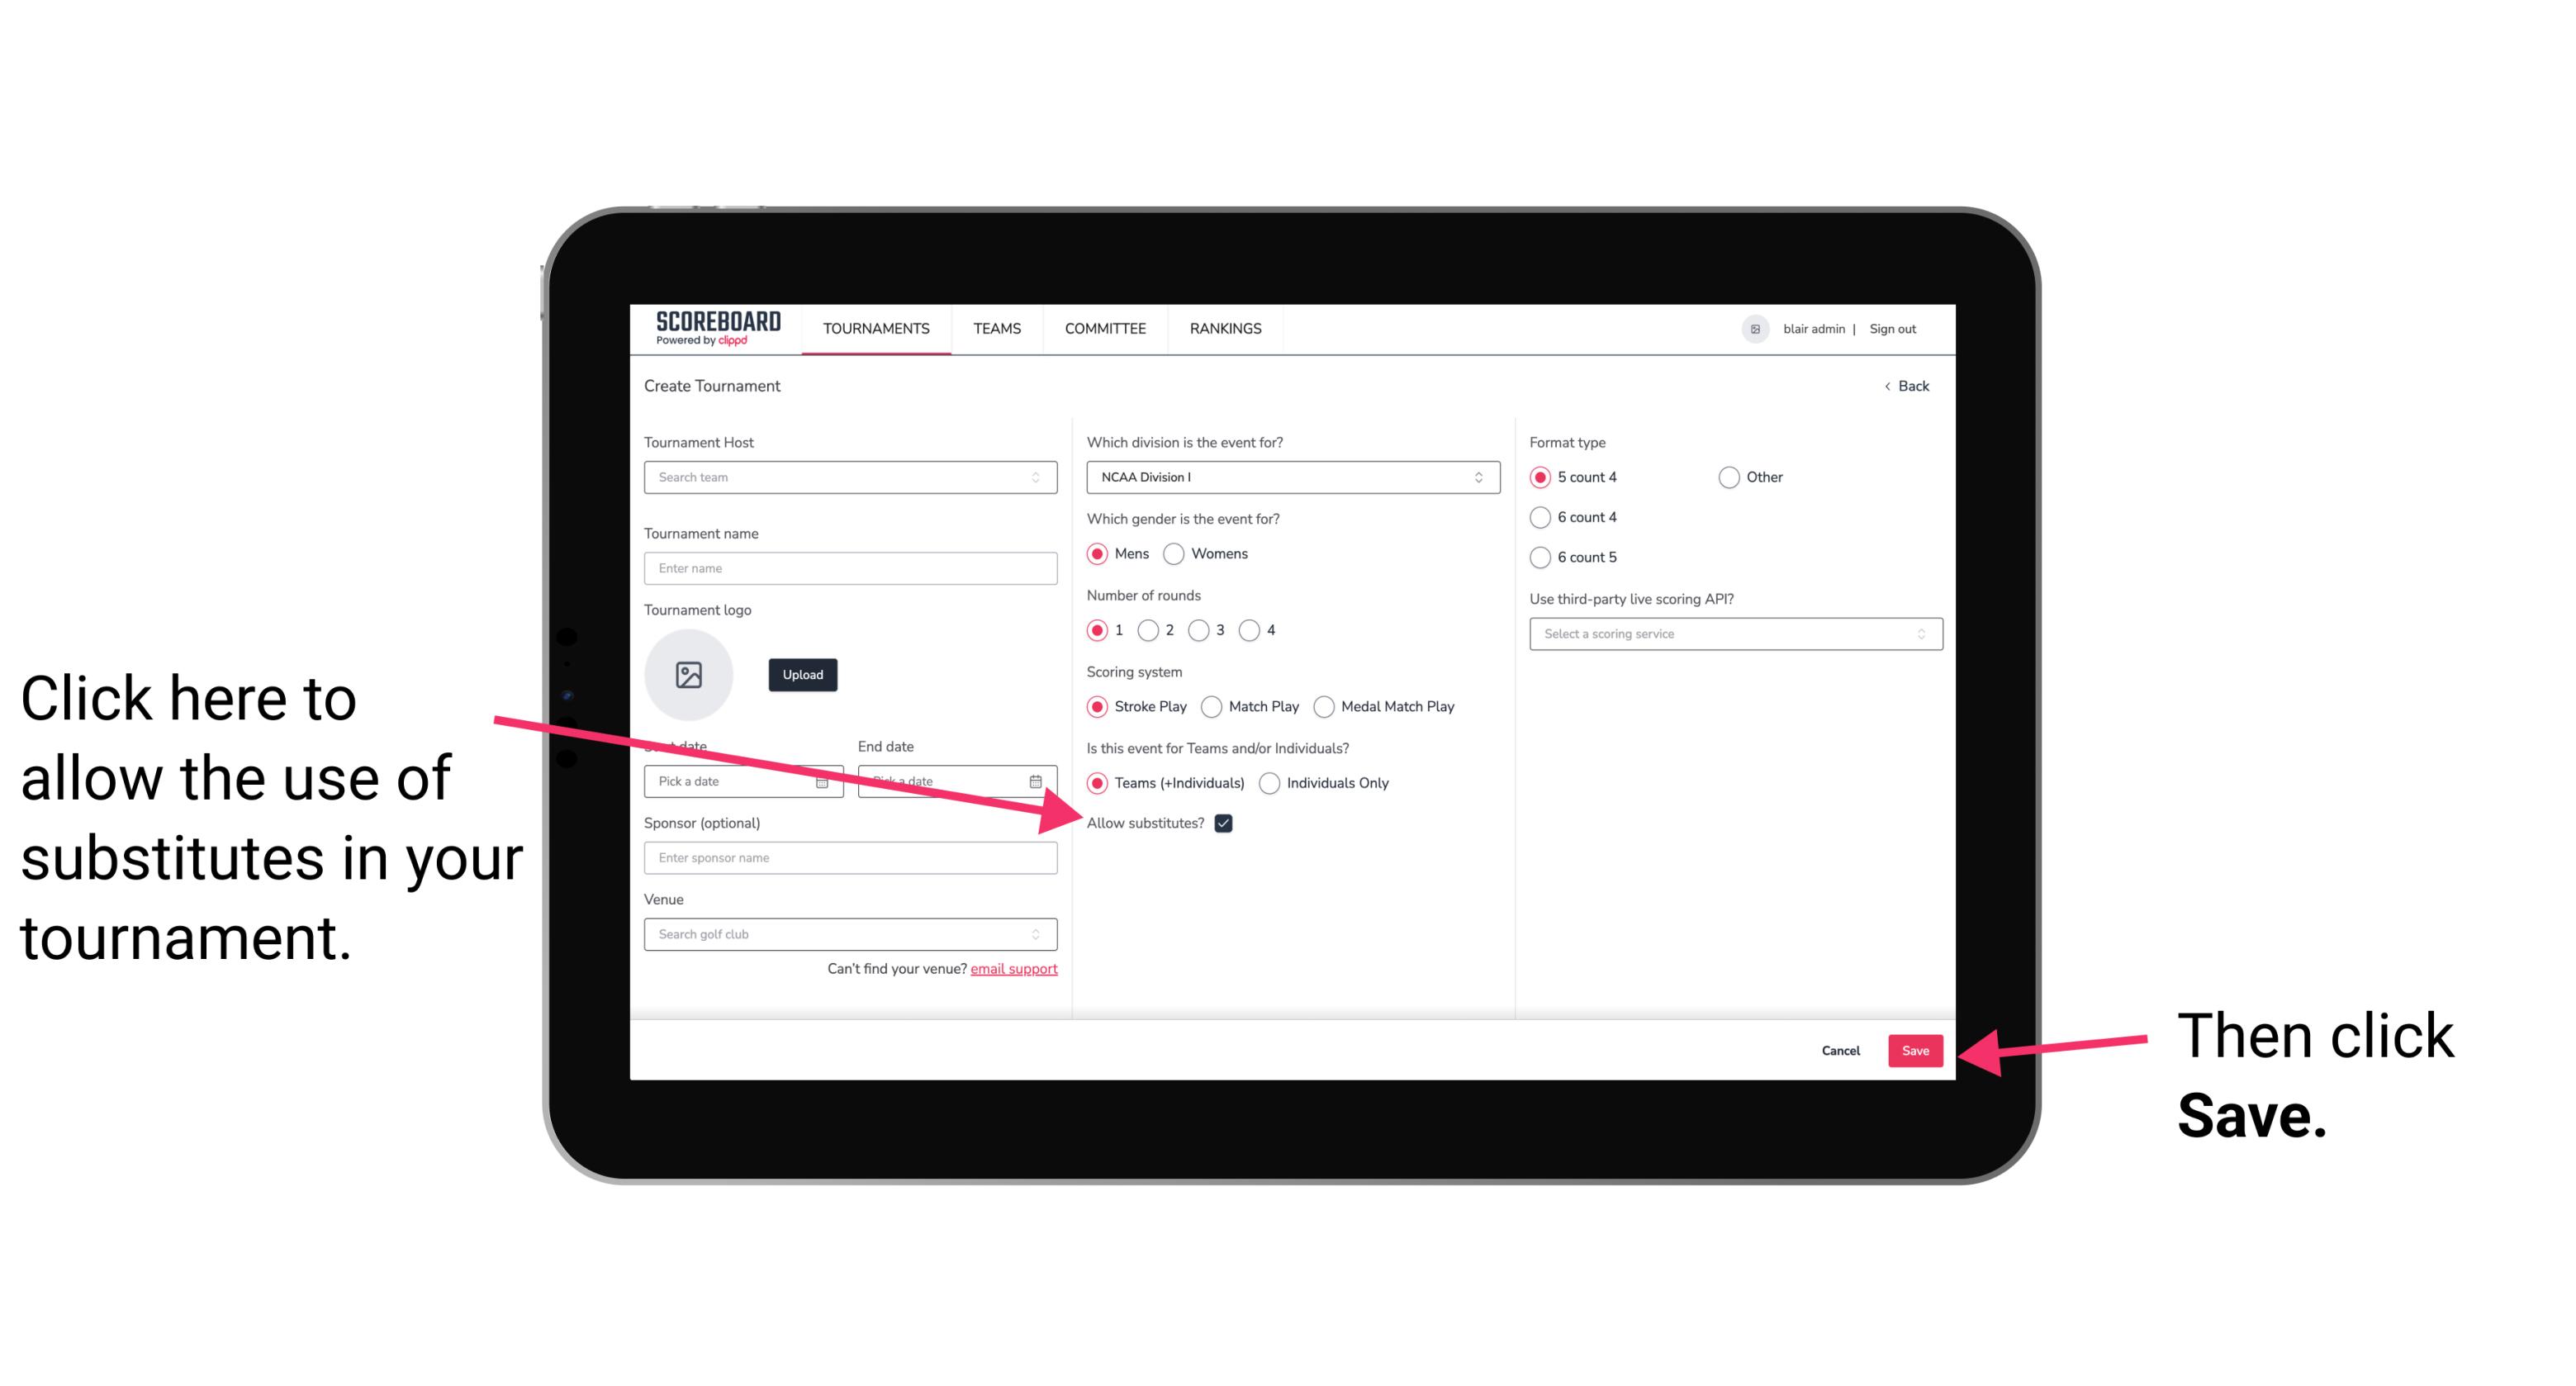
Task: Click the Venue search icon
Action: point(1042,935)
